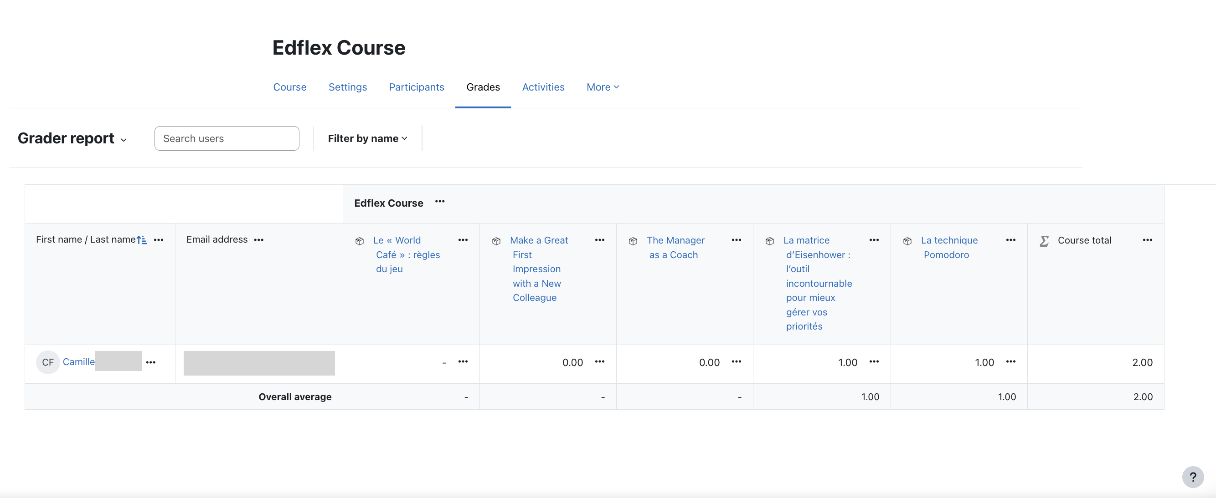Click the World Café activity icon

tap(360, 241)
